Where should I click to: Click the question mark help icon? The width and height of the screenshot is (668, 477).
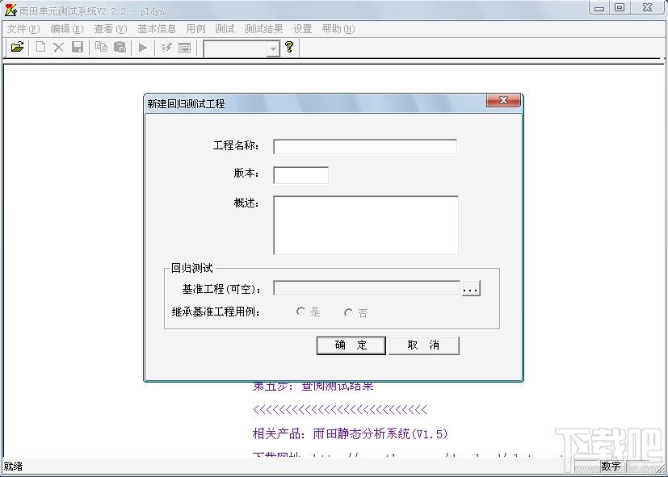point(289,47)
